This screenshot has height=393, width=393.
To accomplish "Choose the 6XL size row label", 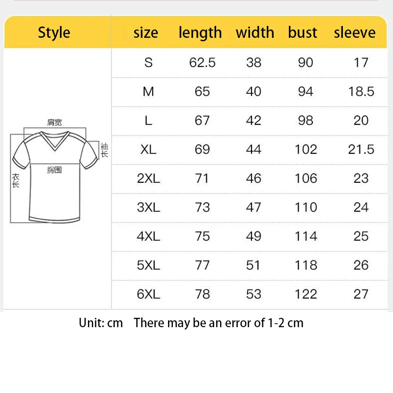I will click(148, 294).
